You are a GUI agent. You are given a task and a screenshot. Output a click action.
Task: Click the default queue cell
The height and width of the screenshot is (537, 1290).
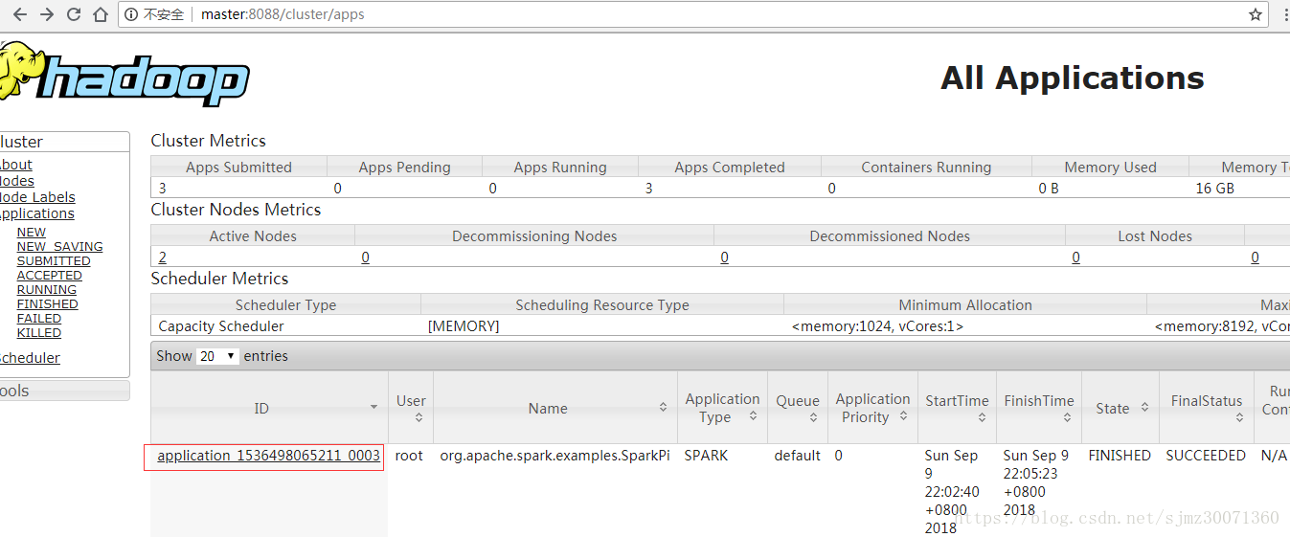pos(798,456)
